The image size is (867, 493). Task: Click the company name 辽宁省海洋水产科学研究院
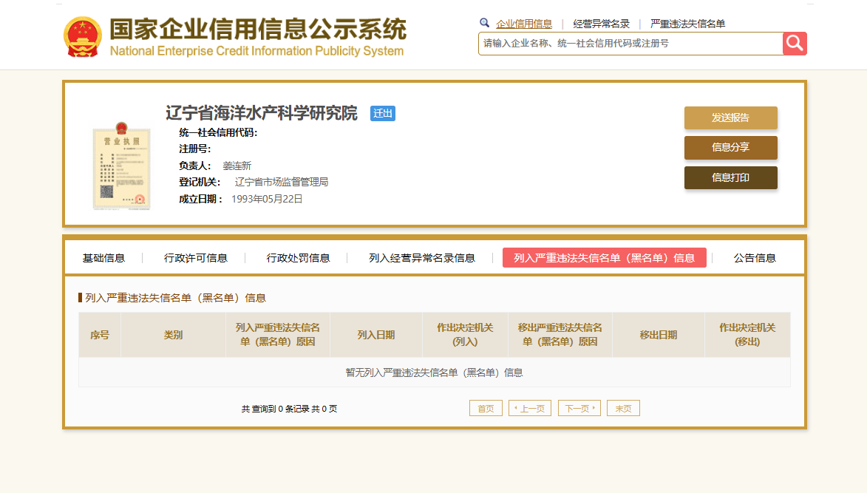(x=262, y=113)
